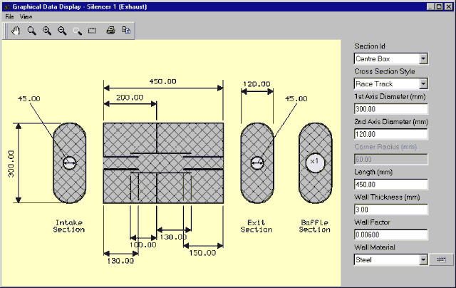Screen dimensions: 456x288
Task: Click the Length (mm) input field
Action: coord(391,185)
